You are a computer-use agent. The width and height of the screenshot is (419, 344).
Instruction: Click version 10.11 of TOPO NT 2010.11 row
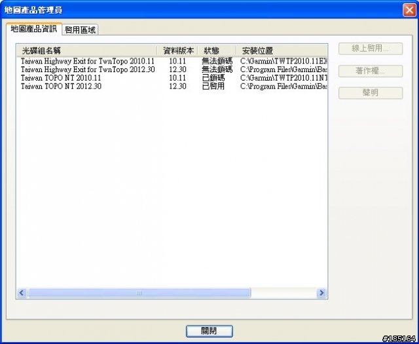pos(177,78)
